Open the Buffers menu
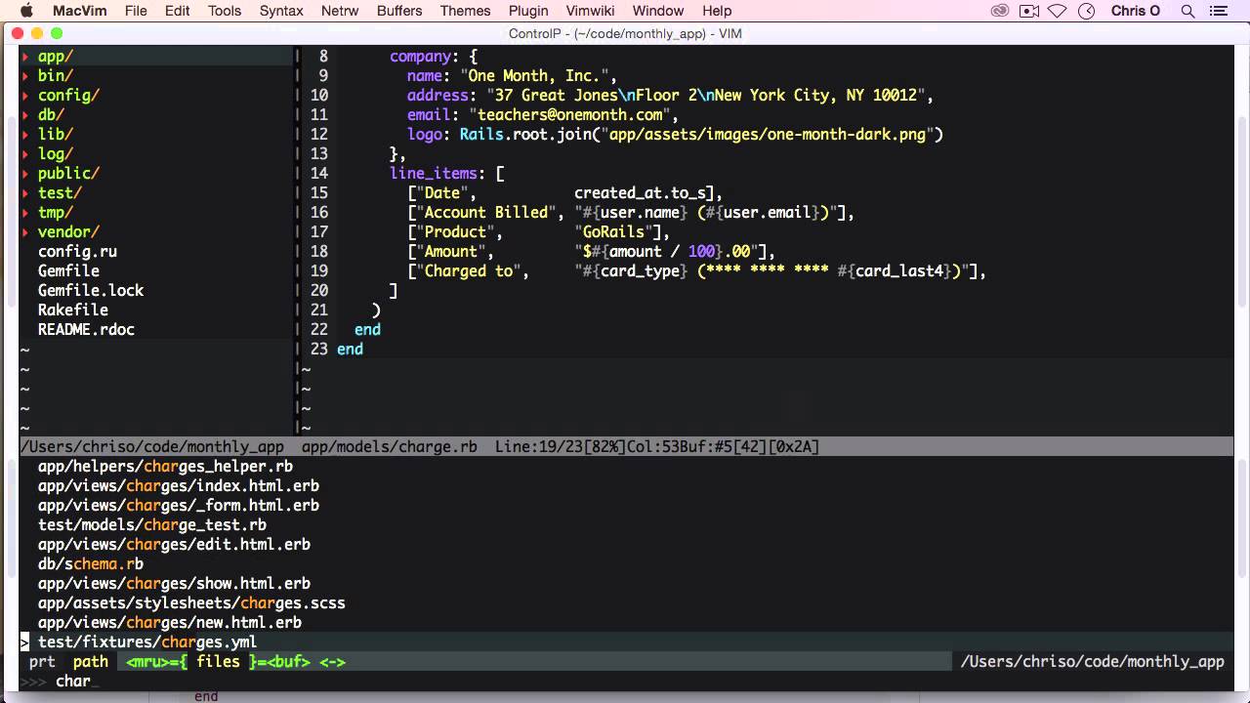1250x703 pixels. [x=398, y=11]
